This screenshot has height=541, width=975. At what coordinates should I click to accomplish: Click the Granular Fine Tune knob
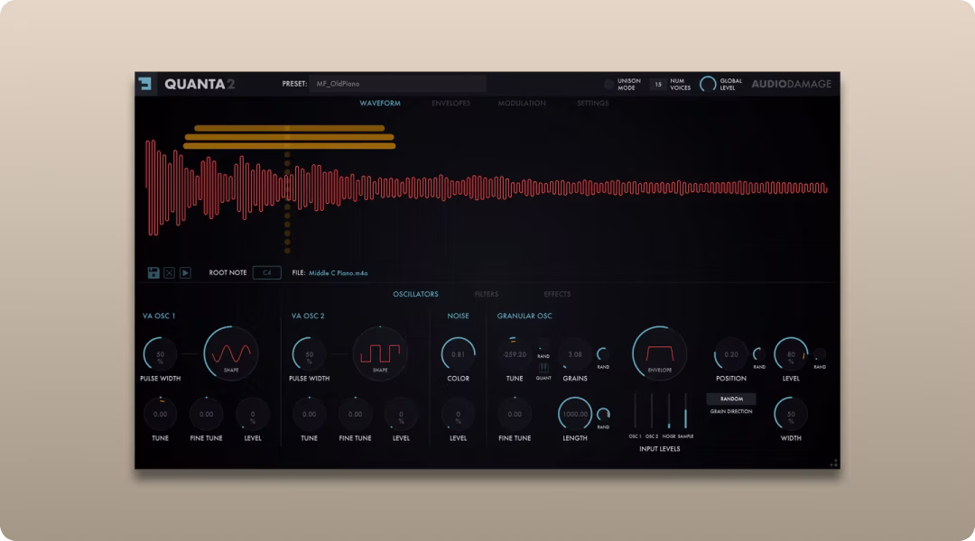(515, 414)
